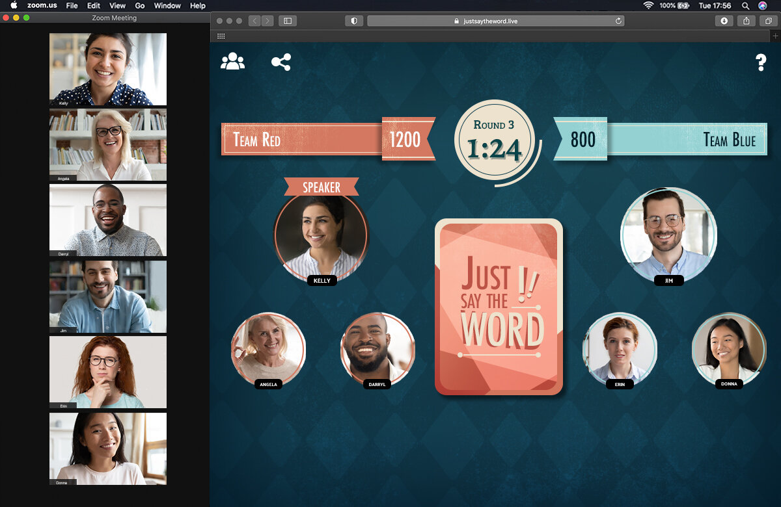The height and width of the screenshot is (507, 781).
Task: Click the Round 3 timer circle
Action: pos(495,142)
